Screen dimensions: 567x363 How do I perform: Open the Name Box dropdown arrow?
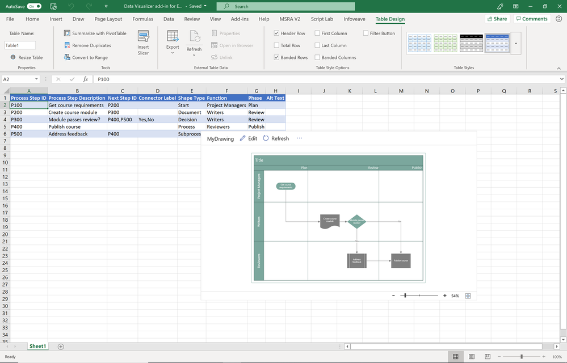click(x=36, y=79)
